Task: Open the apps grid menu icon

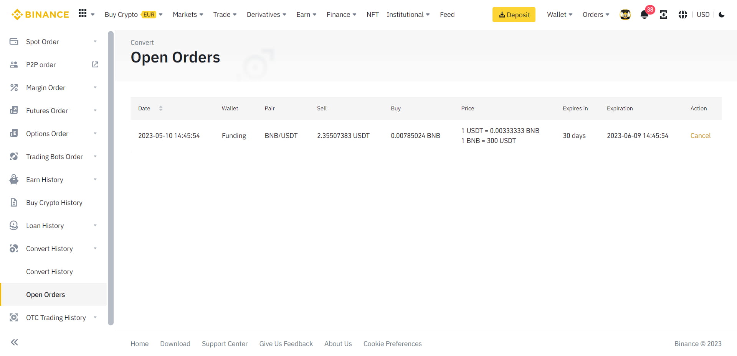Action: [x=83, y=14]
